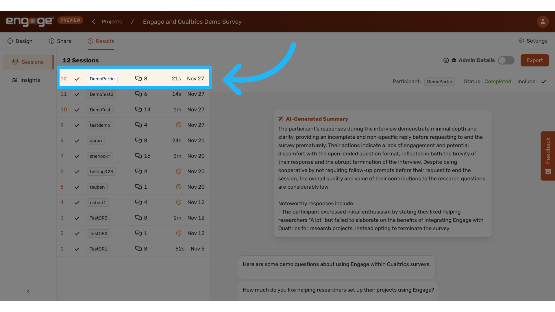555x312 pixels.
Task: Click the clock icon in testdemo row
Action: pos(179,125)
